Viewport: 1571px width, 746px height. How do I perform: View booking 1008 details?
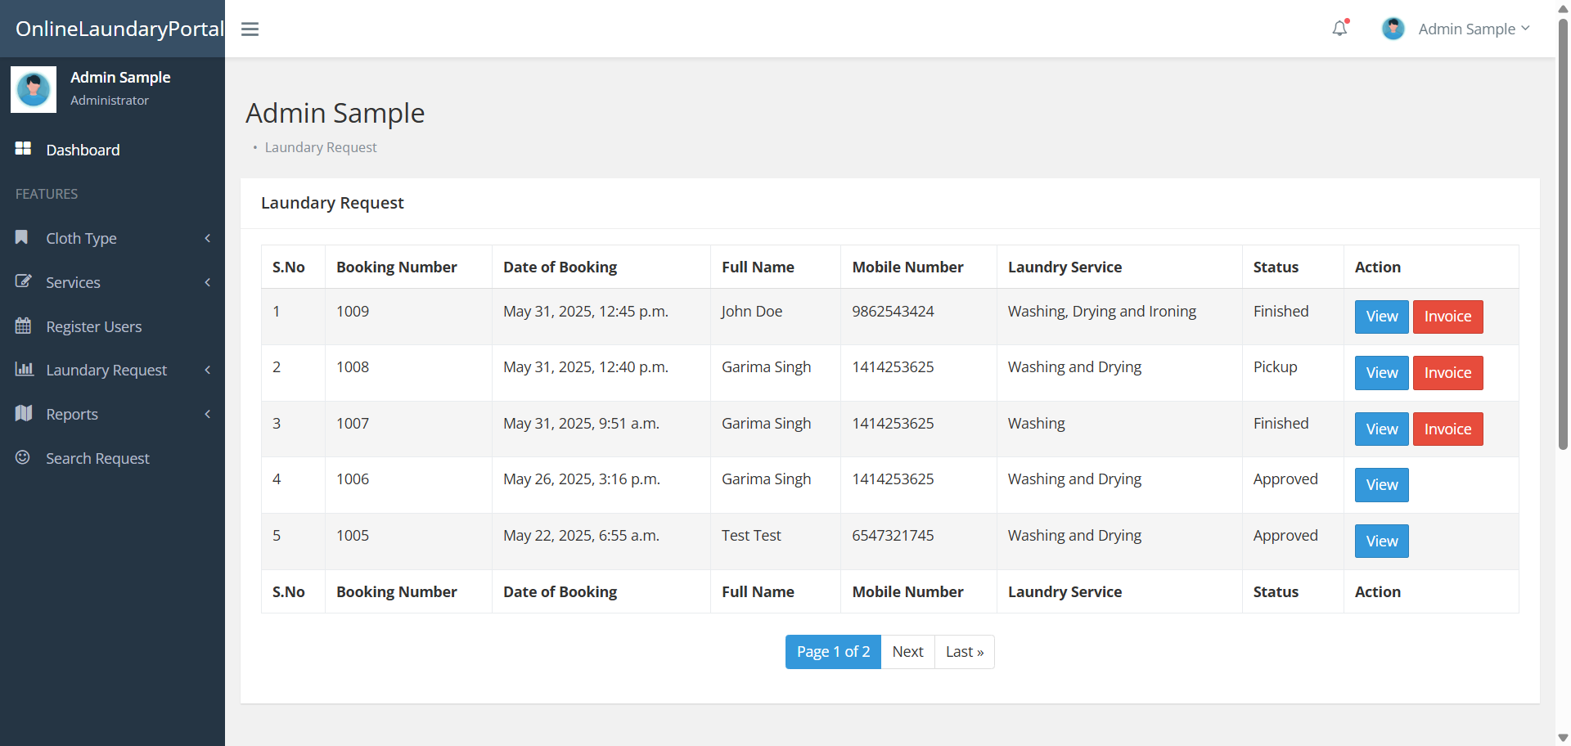tap(1381, 373)
